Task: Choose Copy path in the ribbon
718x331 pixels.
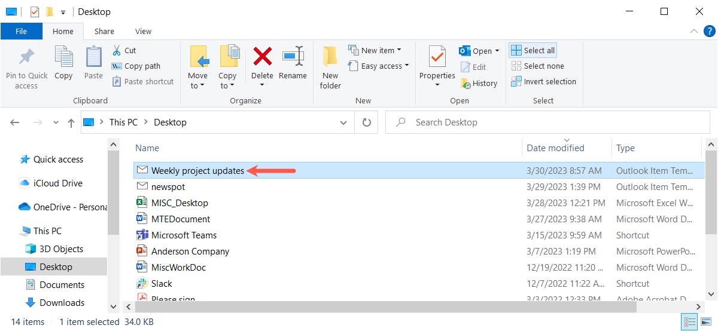Action: coord(136,66)
